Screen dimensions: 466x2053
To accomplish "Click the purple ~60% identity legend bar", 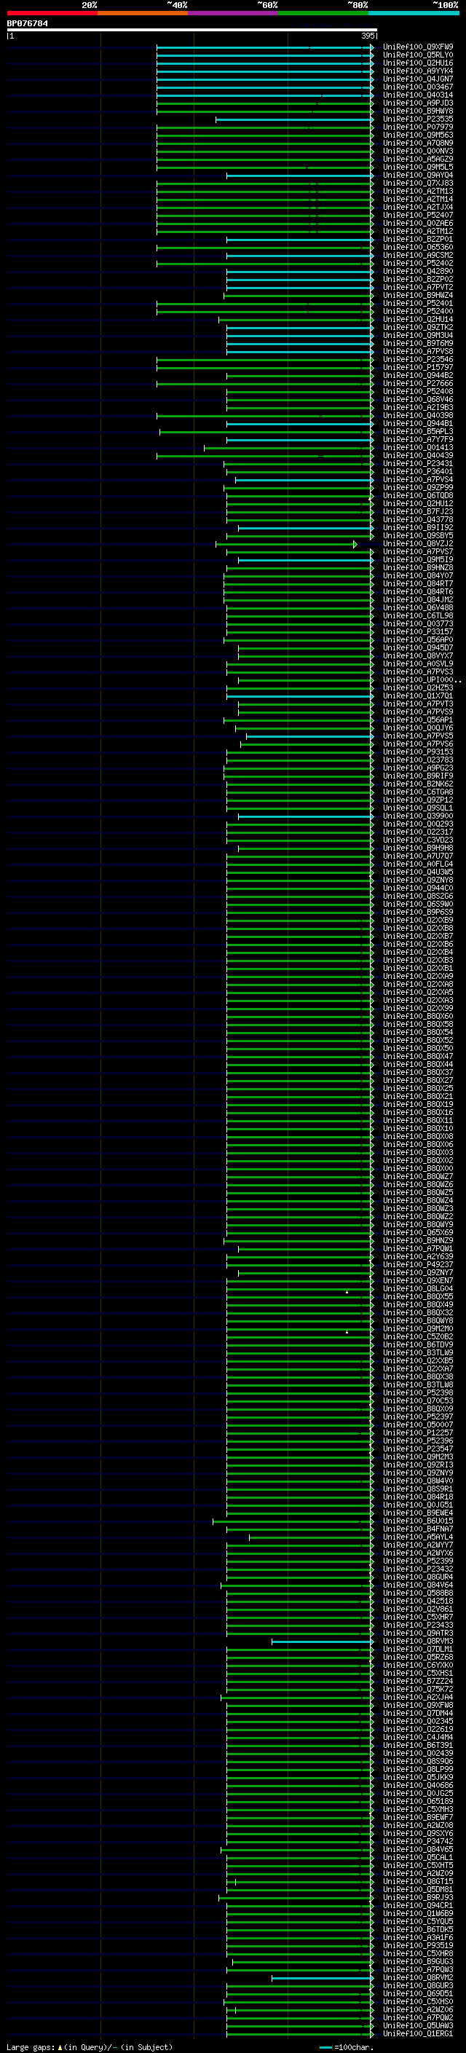I will [232, 13].
